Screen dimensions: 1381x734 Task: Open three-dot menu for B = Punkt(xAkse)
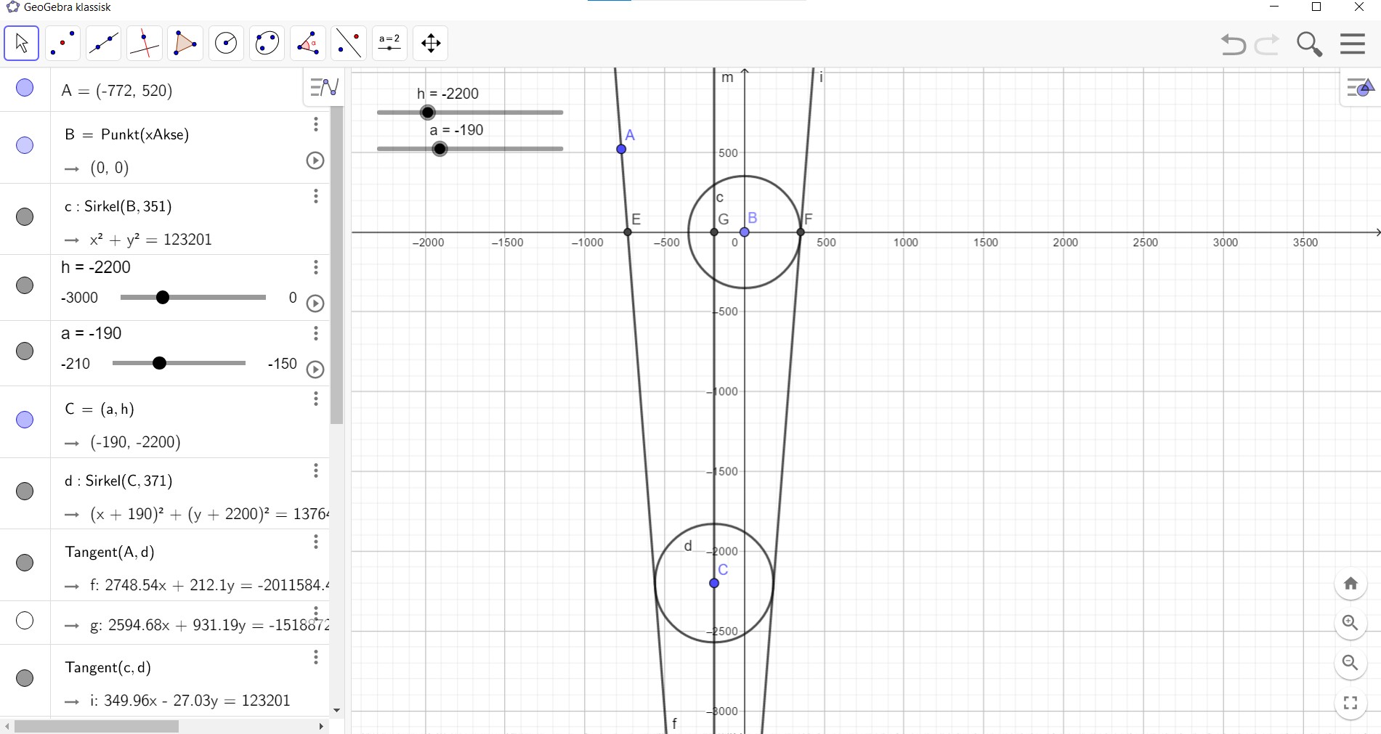(316, 124)
